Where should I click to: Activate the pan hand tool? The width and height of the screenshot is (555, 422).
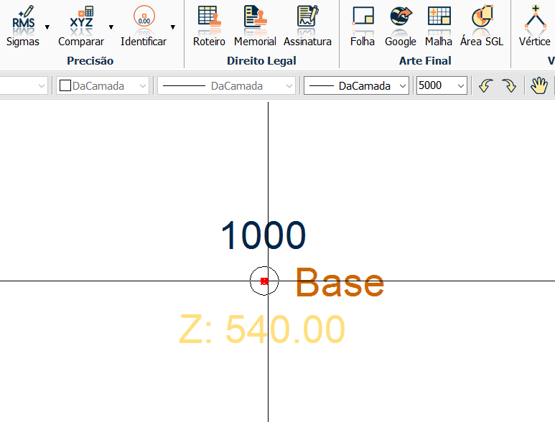click(x=538, y=86)
